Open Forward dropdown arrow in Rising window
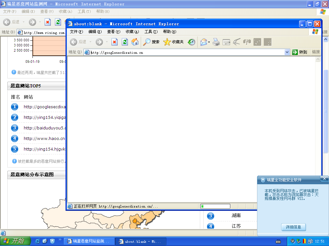Image resolution: width=329 pixels, height=246 pixels. pos(40,22)
